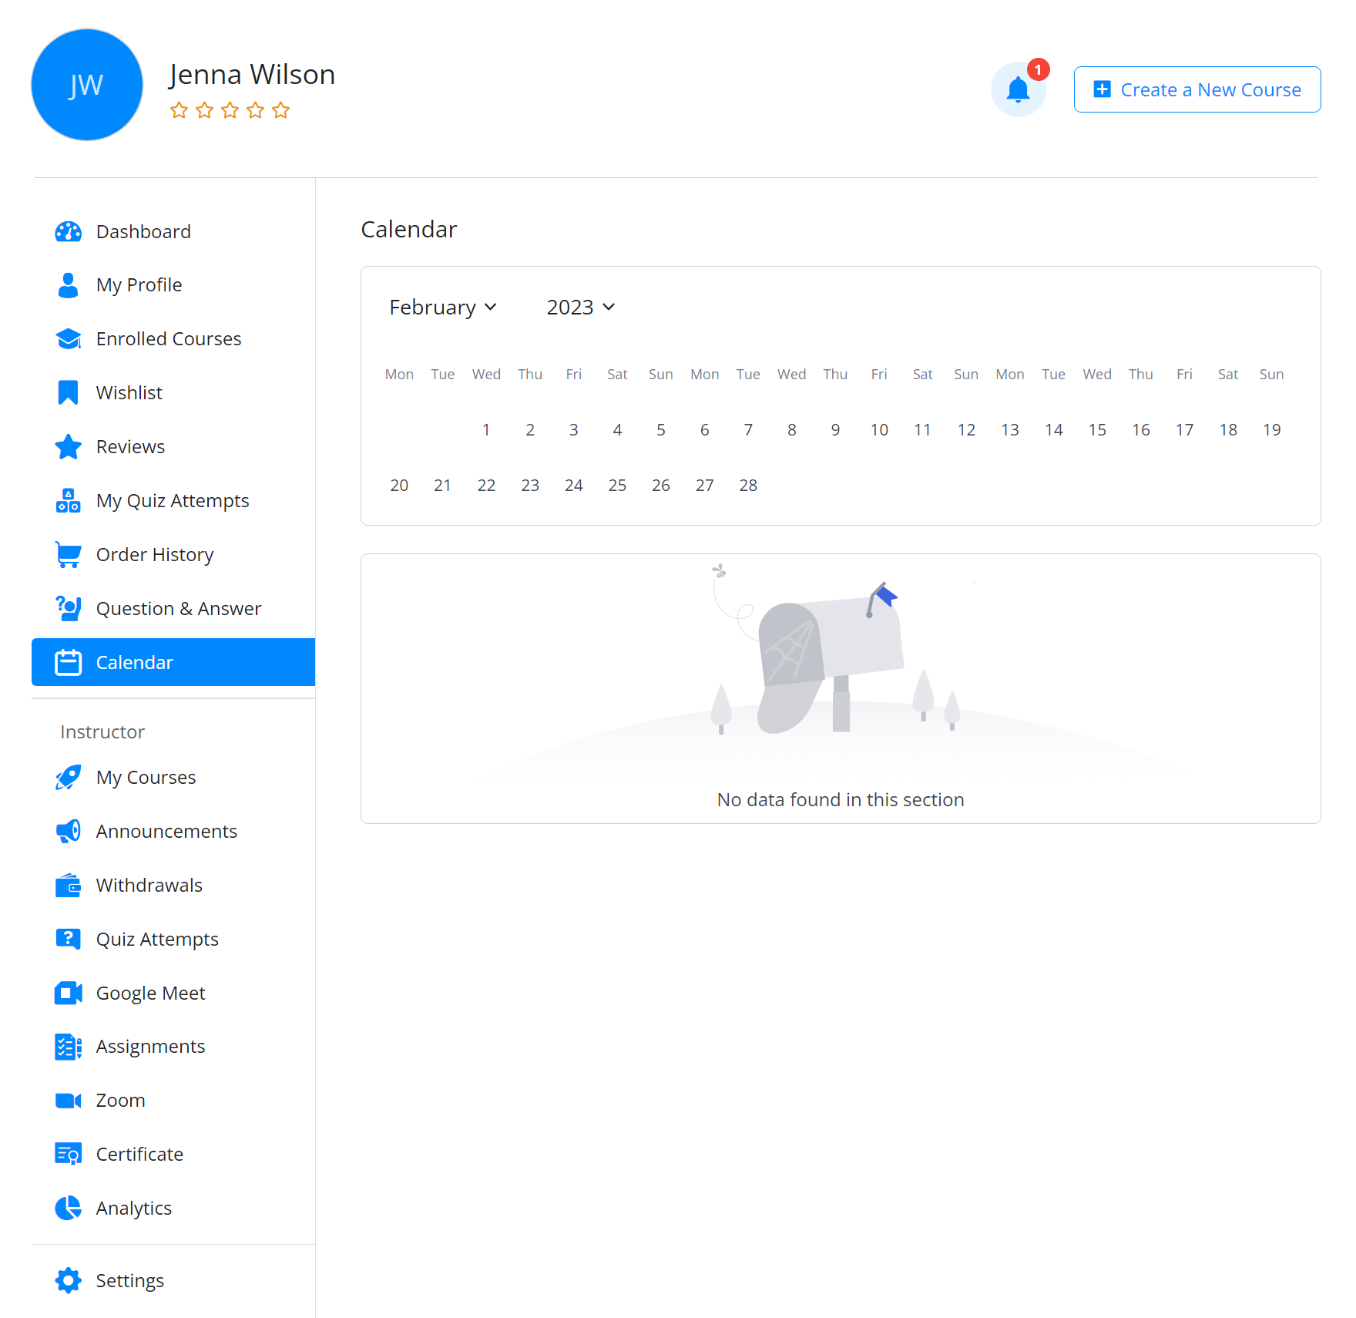Click the Withdrawals wallet icon
The width and height of the screenshot is (1356, 1318).
pos(68,885)
